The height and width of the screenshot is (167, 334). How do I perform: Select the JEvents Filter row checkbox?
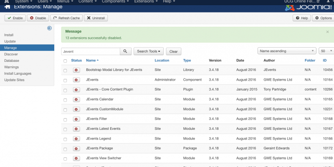click(65, 119)
